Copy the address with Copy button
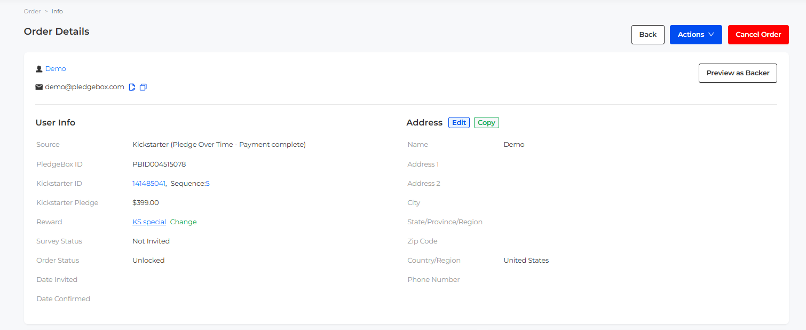This screenshot has height=330, width=806. (x=486, y=123)
